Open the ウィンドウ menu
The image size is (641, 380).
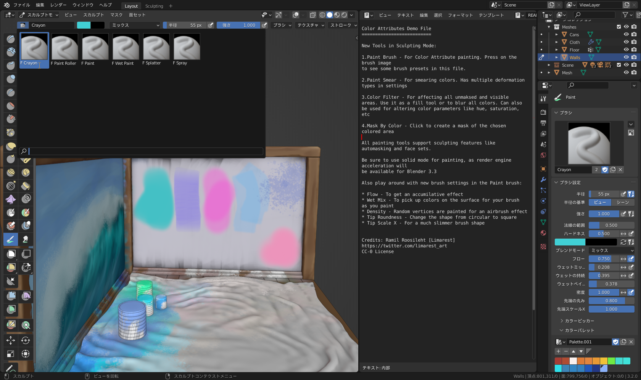pyautogui.click(x=83, y=5)
